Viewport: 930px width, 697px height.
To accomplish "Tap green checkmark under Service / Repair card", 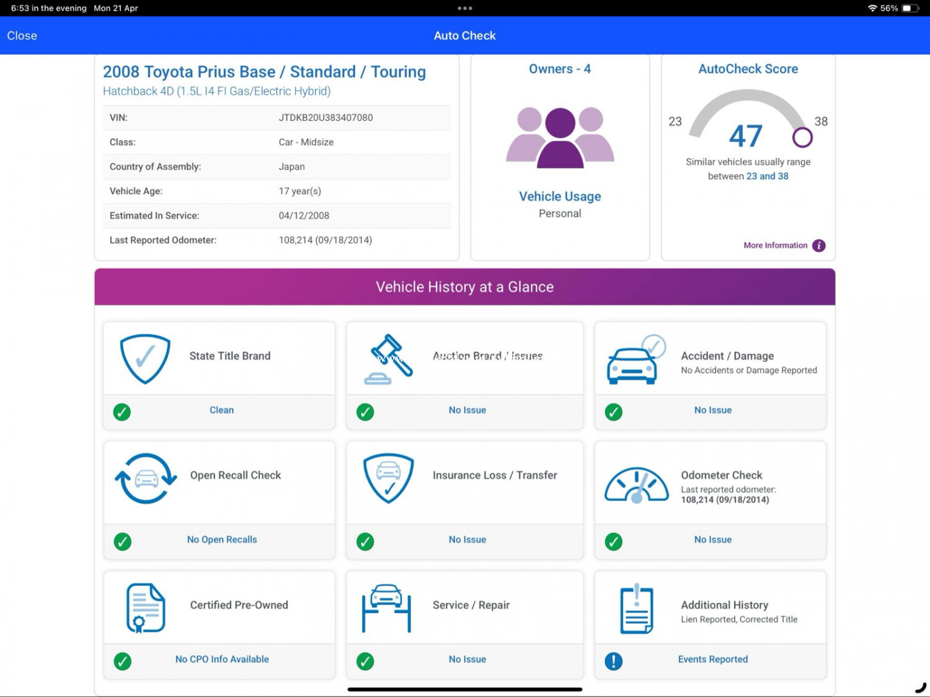I will click(x=365, y=661).
